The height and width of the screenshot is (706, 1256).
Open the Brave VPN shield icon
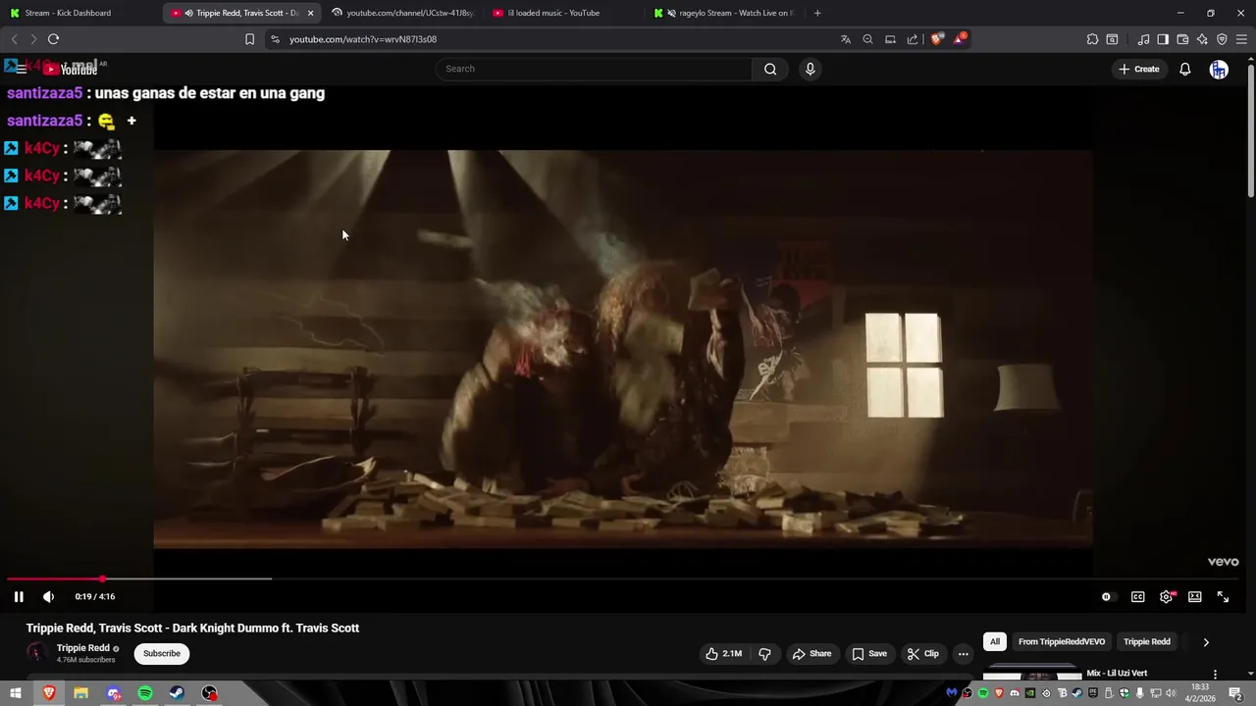coord(1222,39)
